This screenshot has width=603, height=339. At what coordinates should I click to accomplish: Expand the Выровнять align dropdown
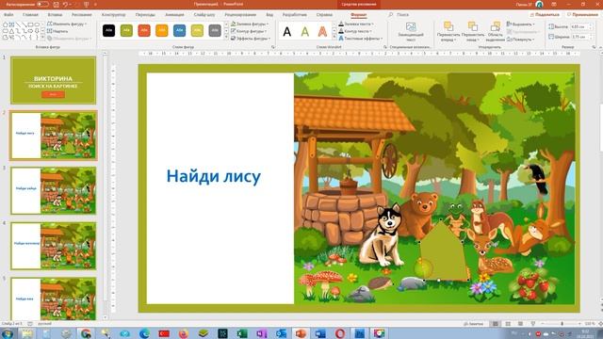[x=520, y=24]
